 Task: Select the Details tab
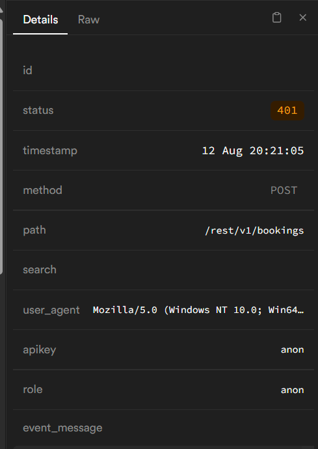[x=40, y=20]
